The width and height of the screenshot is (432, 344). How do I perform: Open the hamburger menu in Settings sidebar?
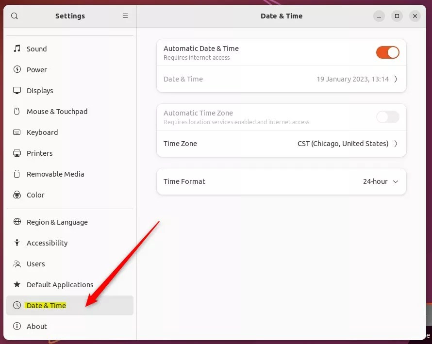(x=125, y=16)
